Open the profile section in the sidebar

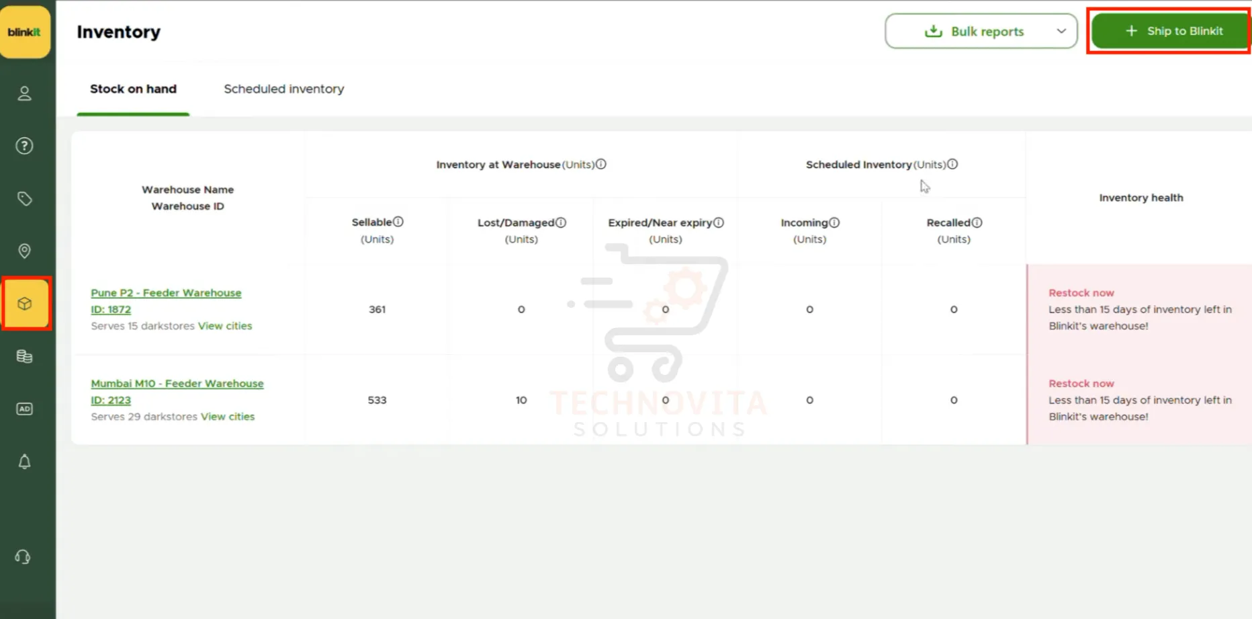pyautogui.click(x=25, y=93)
